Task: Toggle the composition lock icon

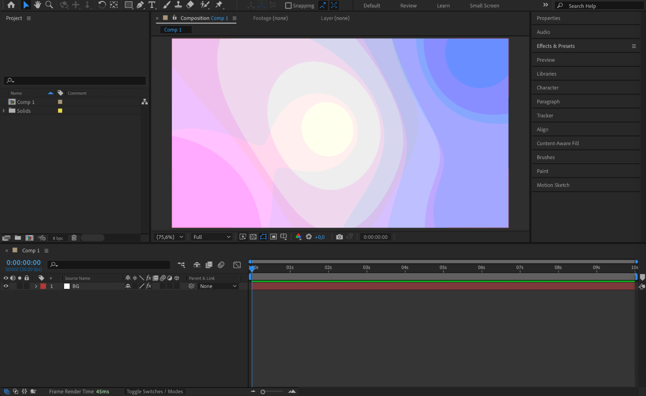Action: point(175,18)
